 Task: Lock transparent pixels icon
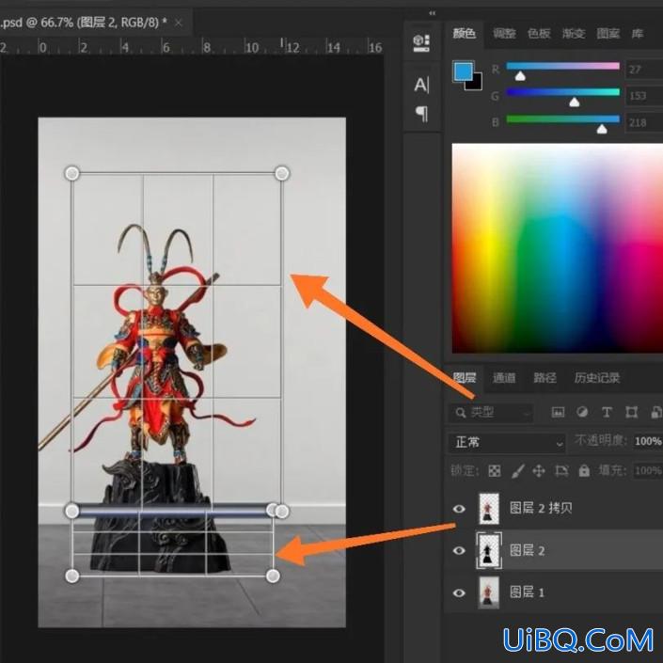[x=495, y=470]
